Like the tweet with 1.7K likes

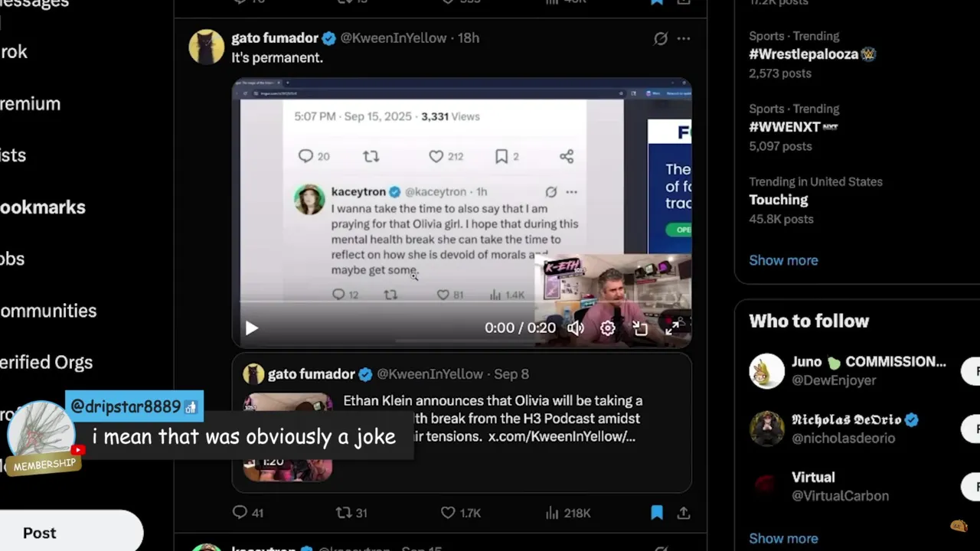[x=461, y=513]
